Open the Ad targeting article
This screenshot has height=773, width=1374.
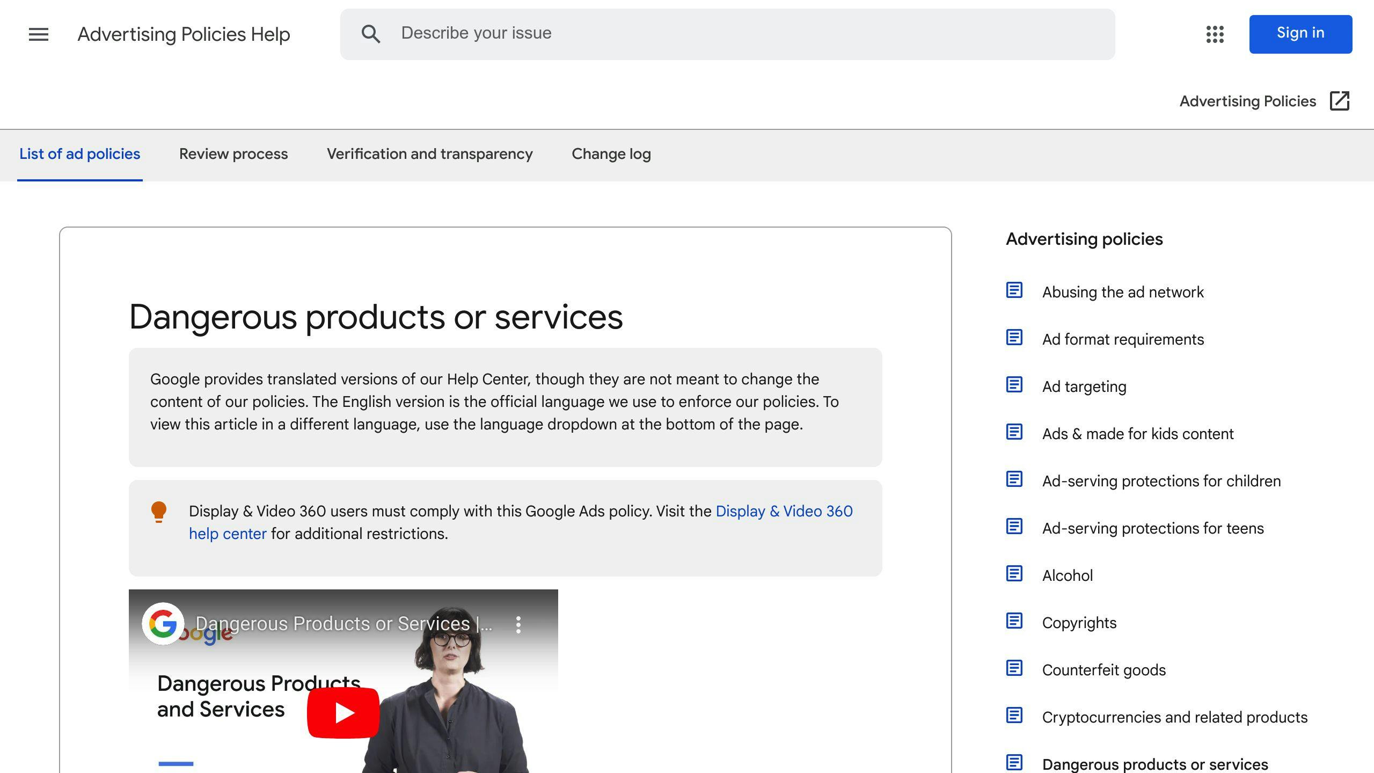tap(1084, 386)
